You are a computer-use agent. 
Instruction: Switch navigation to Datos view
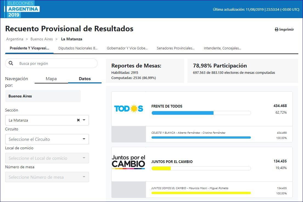[x=85, y=79]
